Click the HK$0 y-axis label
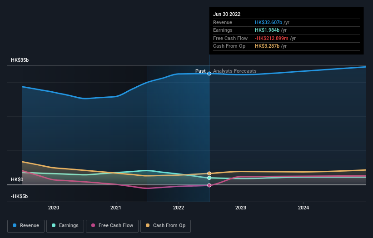 click(17, 179)
